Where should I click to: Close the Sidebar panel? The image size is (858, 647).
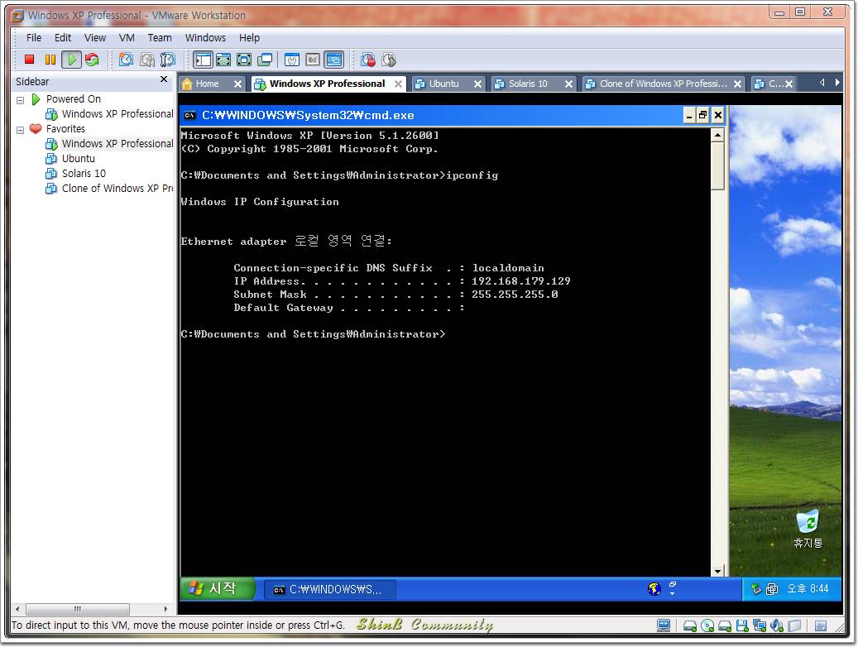(164, 79)
